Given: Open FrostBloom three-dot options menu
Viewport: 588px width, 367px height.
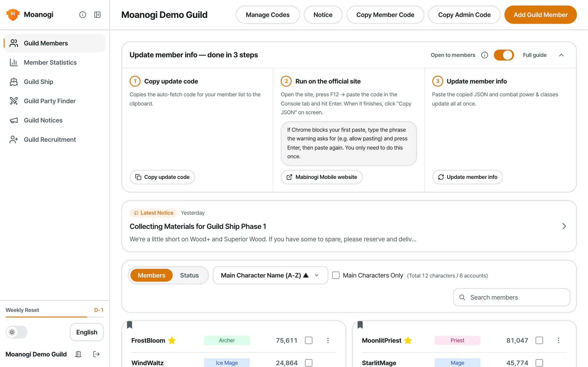Looking at the screenshot, I should coord(328,340).
